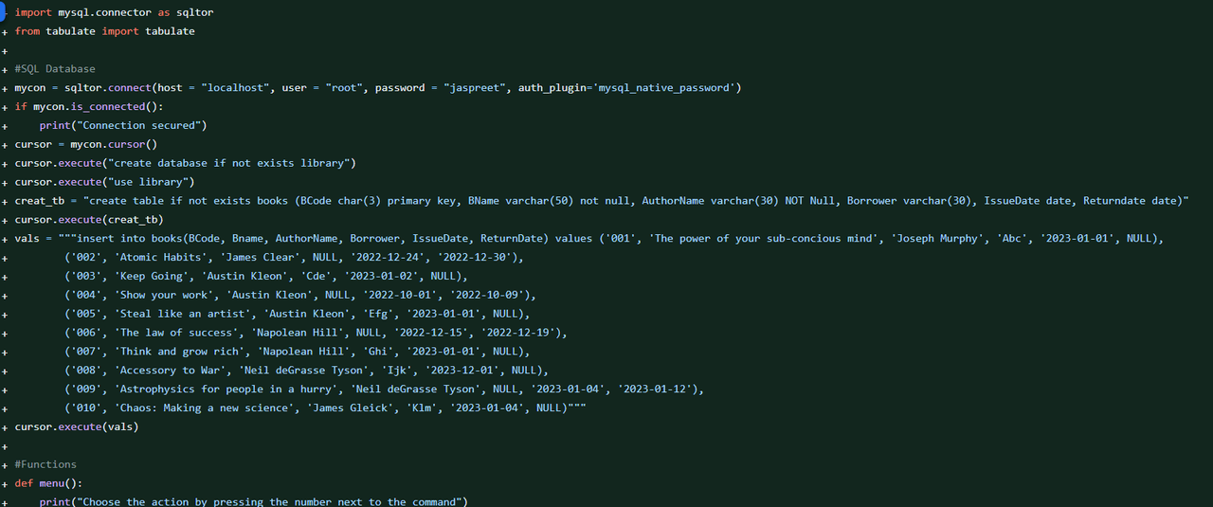Image resolution: width=1213 pixels, height=507 pixels.
Task: Click the plus marker beside the 'creat_tb =' line
Action: (x=5, y=201)
